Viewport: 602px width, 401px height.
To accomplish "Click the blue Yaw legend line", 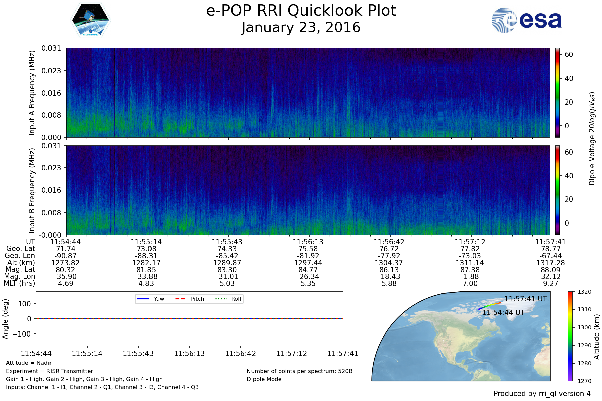I will (143, 299).
